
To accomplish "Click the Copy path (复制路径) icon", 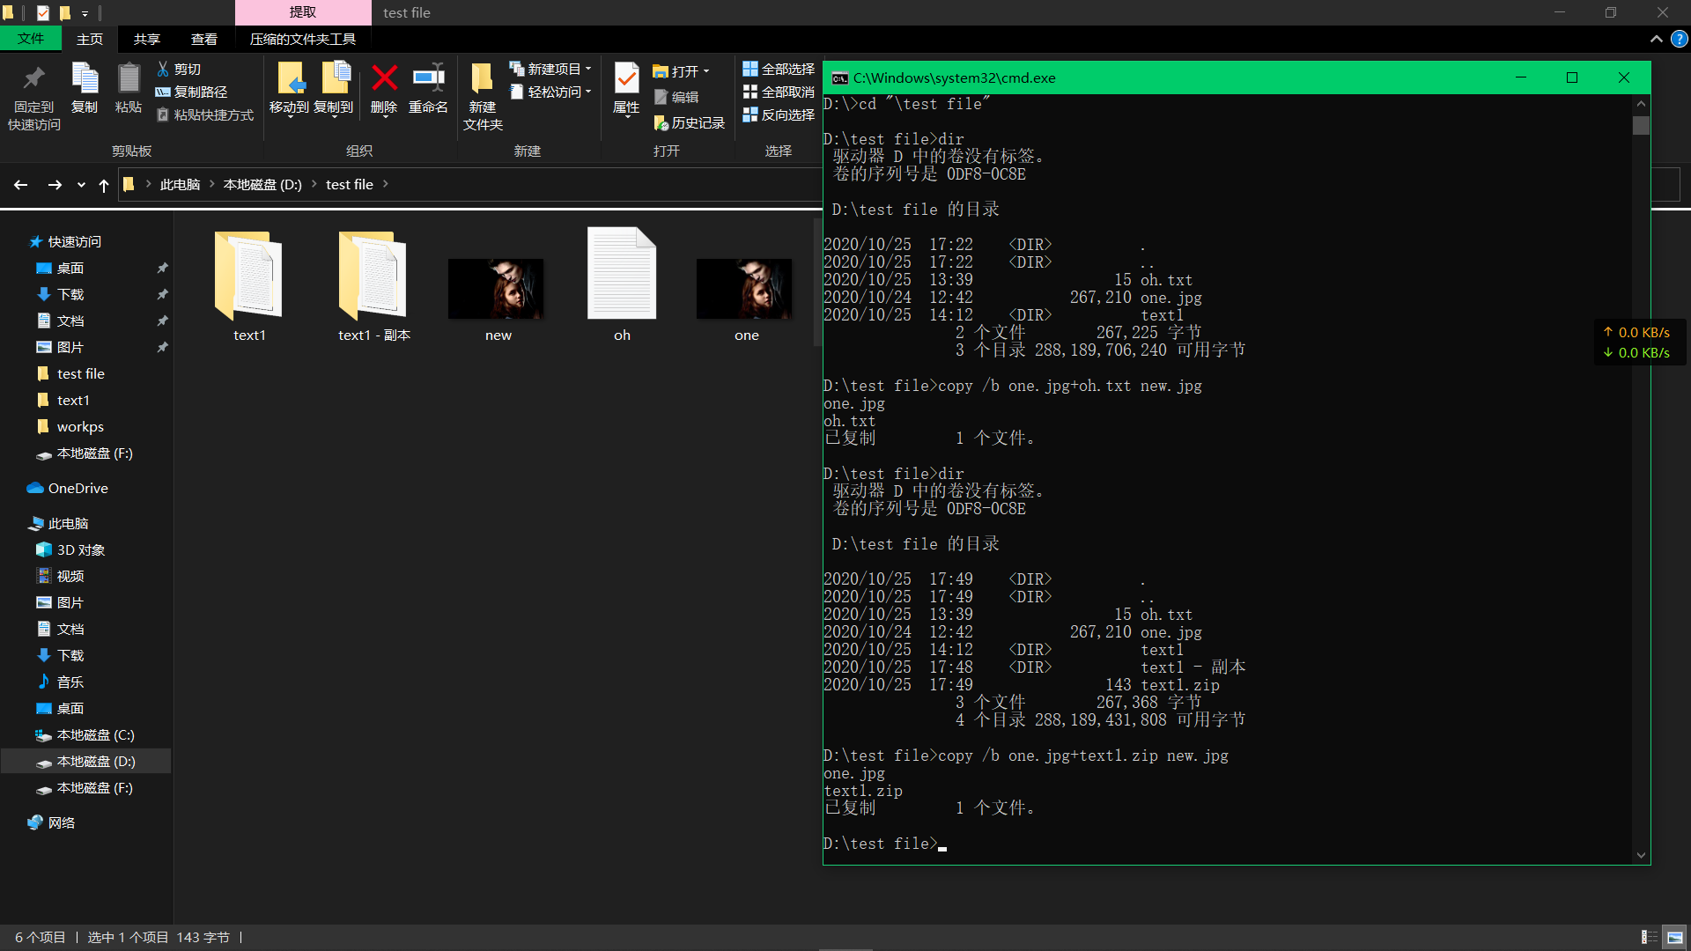I will click(163, 92).
